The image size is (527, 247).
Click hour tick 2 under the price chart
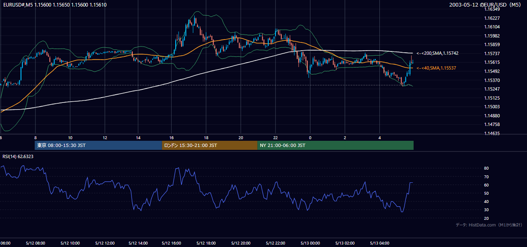(x=345, y=138)
